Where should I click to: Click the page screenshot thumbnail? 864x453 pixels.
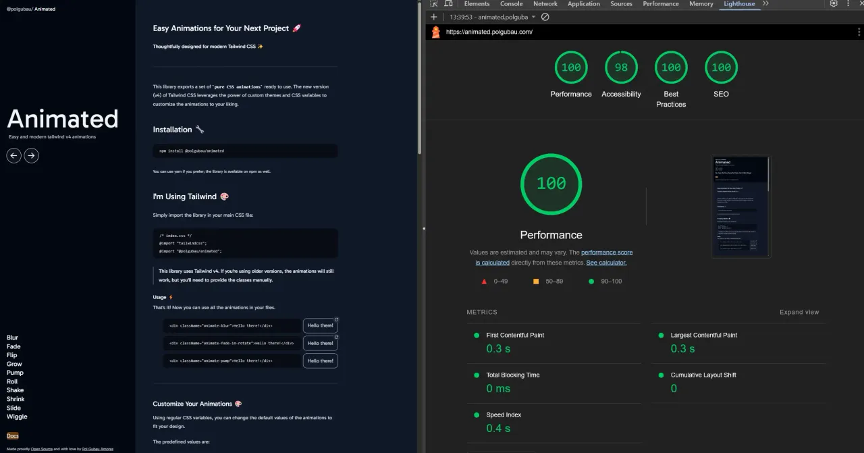740,207
